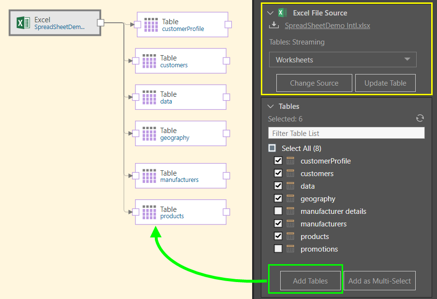Toggle the Select All (8) checkbox
The height and width of the screenshot is (299, 437).
click(x=272, y=148)
